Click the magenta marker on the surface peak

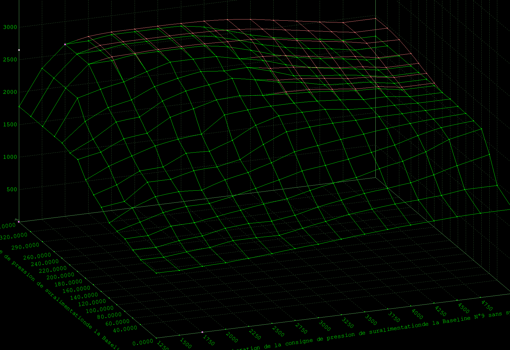coord(65,44)
